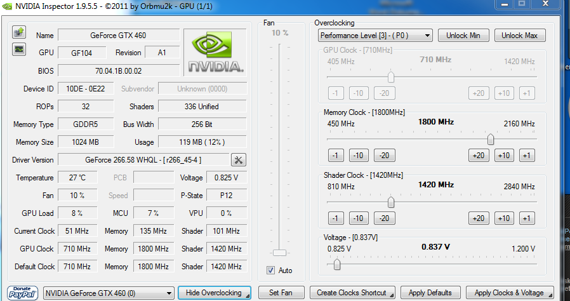
Task: Click the GPU Clock +10 button
Action: (504, 93)
